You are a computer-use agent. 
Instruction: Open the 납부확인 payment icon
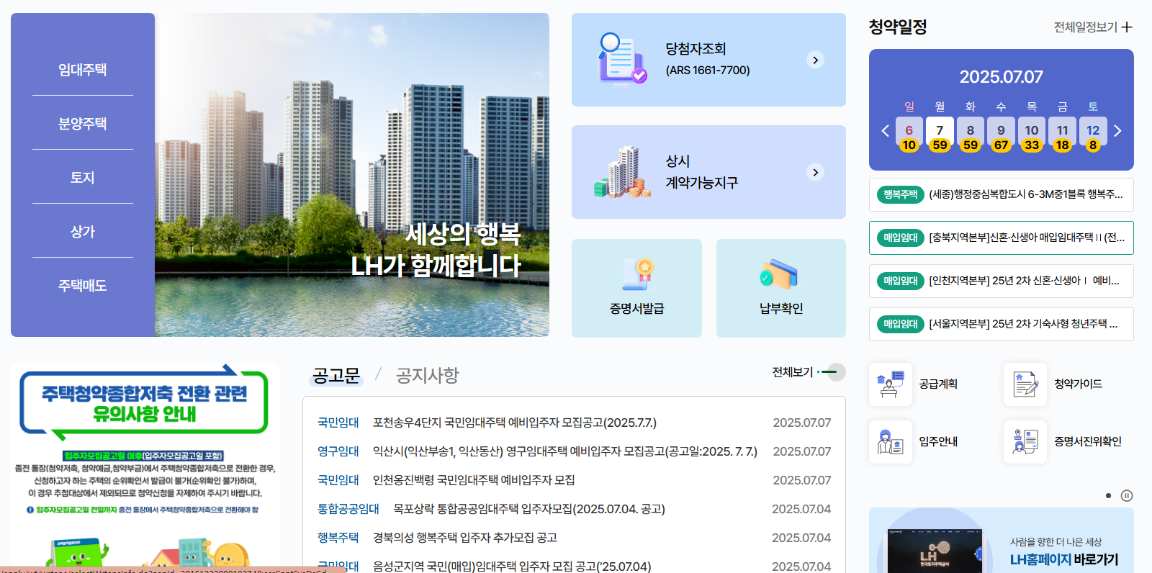tap(779, 275)
